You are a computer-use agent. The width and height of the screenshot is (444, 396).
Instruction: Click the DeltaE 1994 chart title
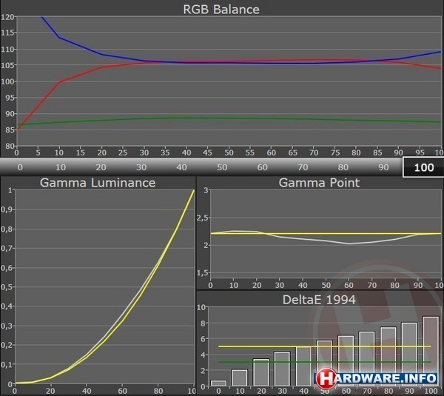(320, 299)
